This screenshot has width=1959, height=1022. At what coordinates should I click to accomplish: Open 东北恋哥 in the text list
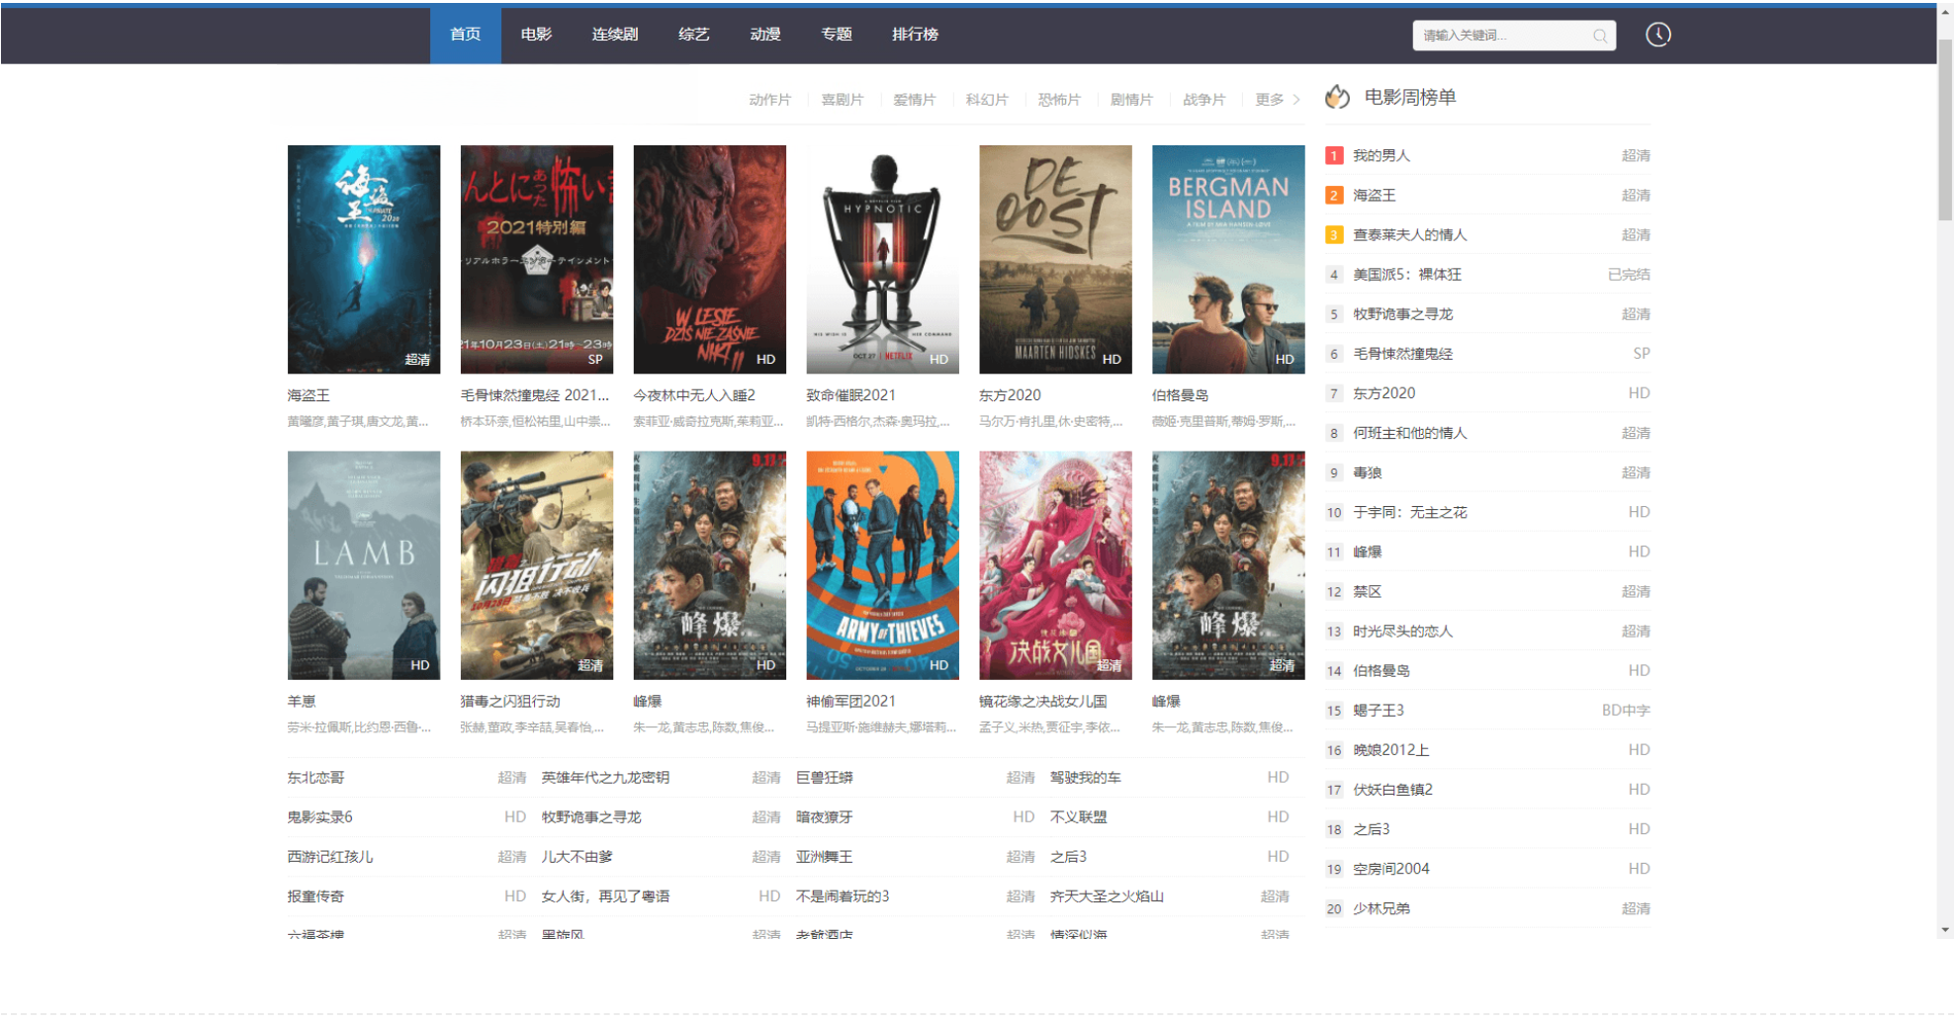pyautogui.click(x=315, y=778)
